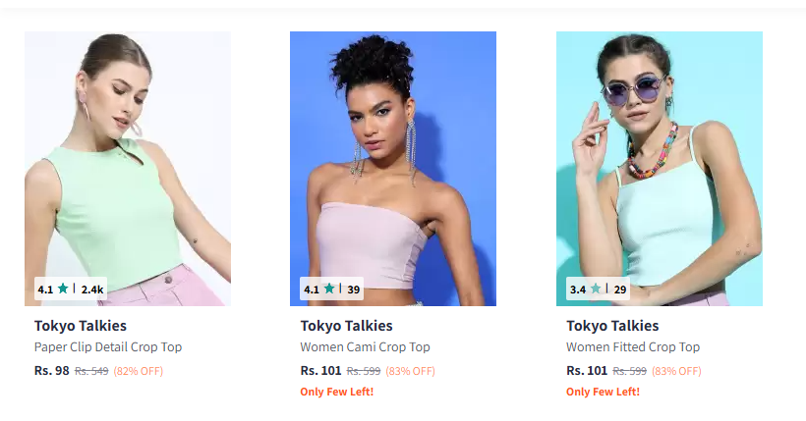The width and height of the screenshot is (806, 421).
Task: Click Only Few Left under Cami Crop Top
Action: pos(337,392)
